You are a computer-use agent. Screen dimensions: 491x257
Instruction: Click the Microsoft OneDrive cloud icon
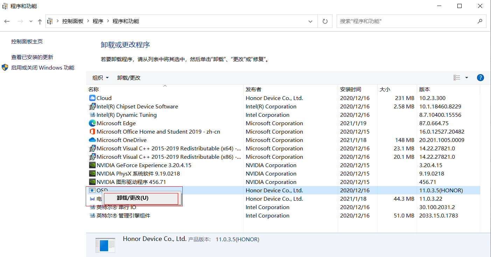point(92,140)
